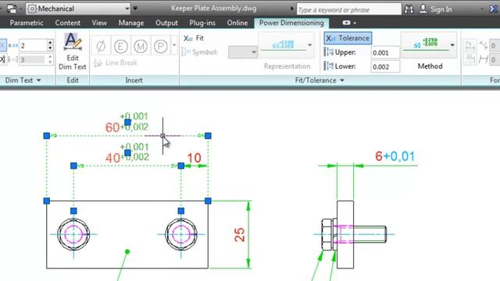Click the top-left greyed icon in Format panel
Viewport: 500px width, 281px height.
470,45
